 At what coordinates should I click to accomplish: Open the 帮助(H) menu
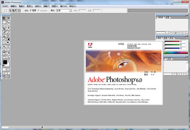72,6
